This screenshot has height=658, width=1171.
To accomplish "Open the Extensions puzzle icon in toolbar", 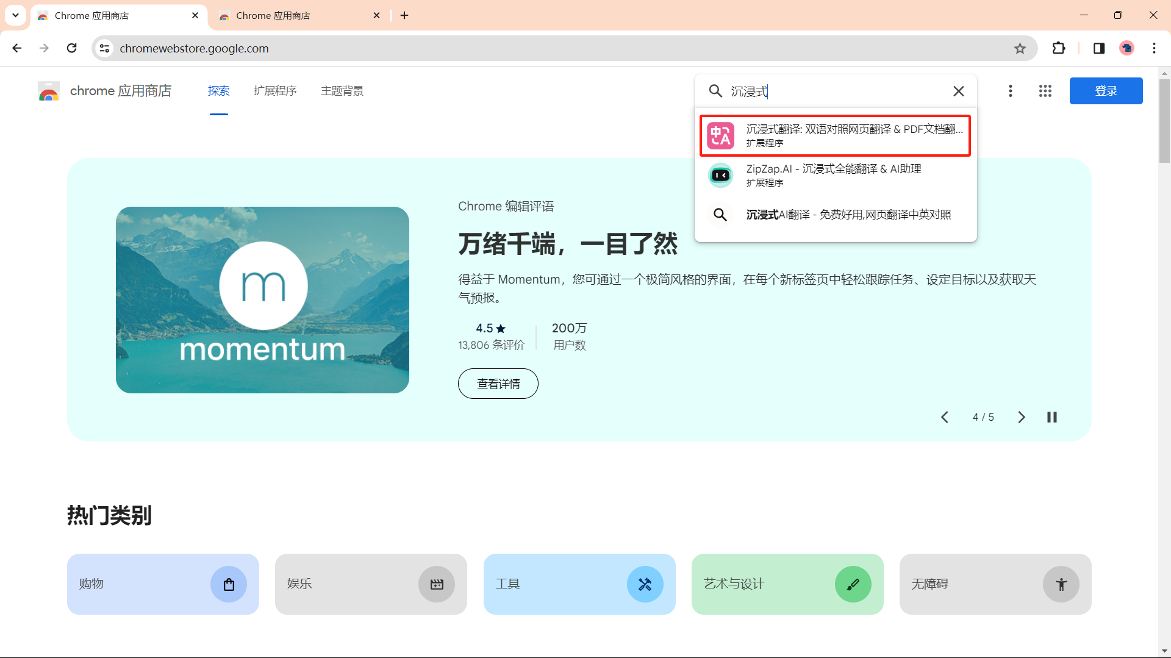I will coord(1059,48).
